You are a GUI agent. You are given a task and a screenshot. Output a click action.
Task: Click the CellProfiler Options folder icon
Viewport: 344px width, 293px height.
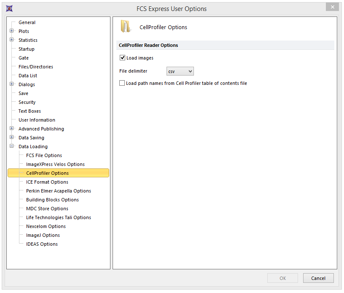point(126,27)
